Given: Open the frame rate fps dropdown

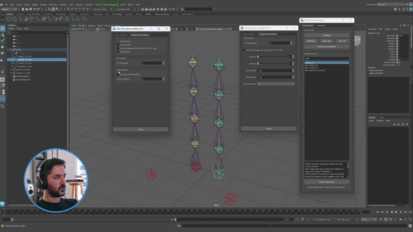Looking at the screenshot, I should click(x=368, y=219).
